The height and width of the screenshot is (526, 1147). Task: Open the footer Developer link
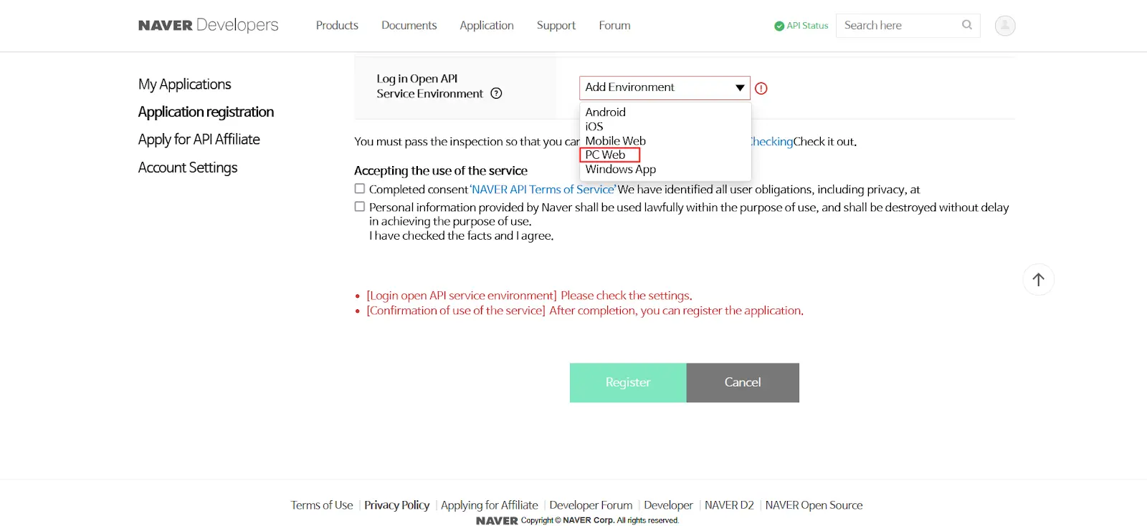[x=668, y=505]
